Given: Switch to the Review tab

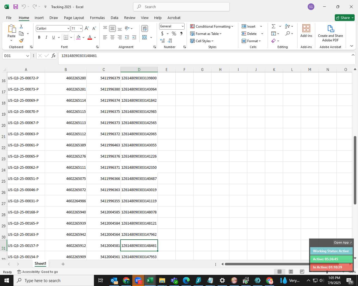Looking at the screenshot, I should pyautogui.click(x=130, y=18).
